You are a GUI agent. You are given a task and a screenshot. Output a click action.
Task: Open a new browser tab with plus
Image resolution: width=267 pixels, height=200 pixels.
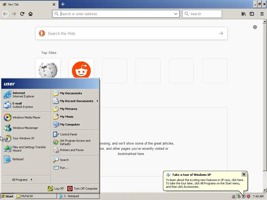coord(63,4)
